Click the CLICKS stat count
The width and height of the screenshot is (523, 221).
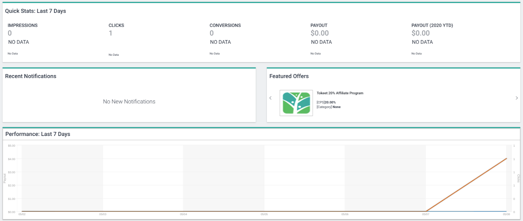tap(110, 33)
